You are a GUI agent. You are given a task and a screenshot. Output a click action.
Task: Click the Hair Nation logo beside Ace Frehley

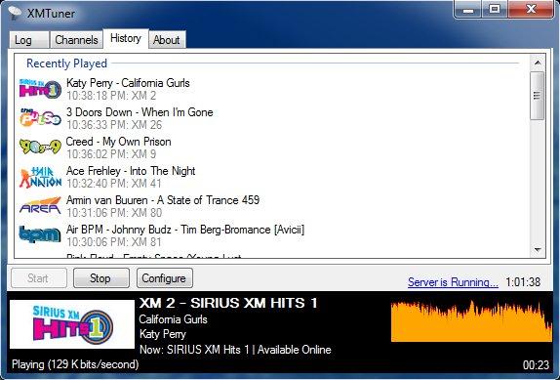[40, 177]
